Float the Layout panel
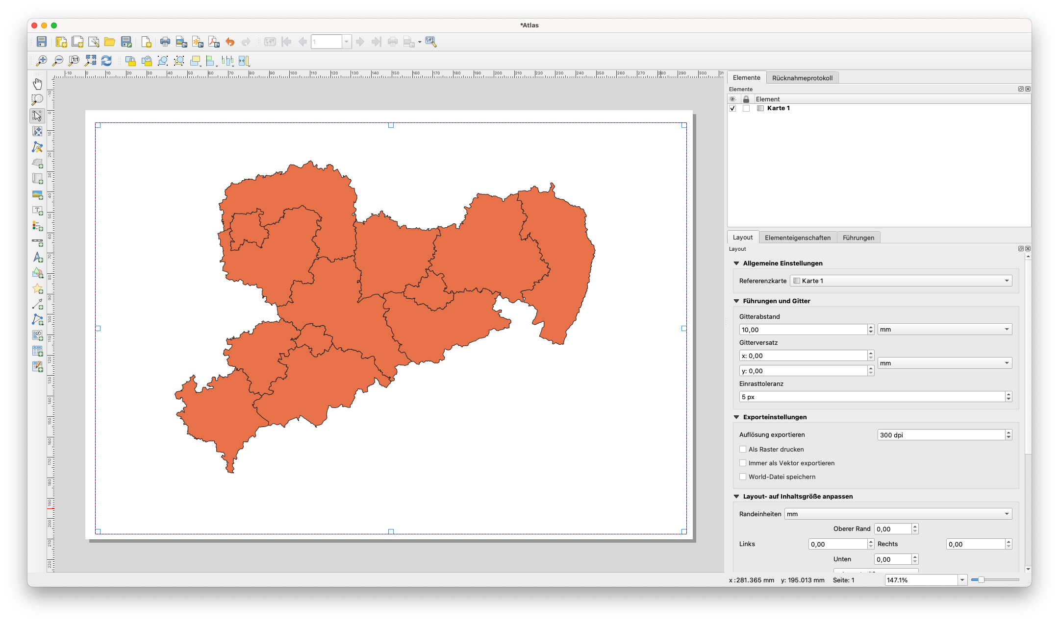The image size is (1059, 623). [x=1021, y=249]
